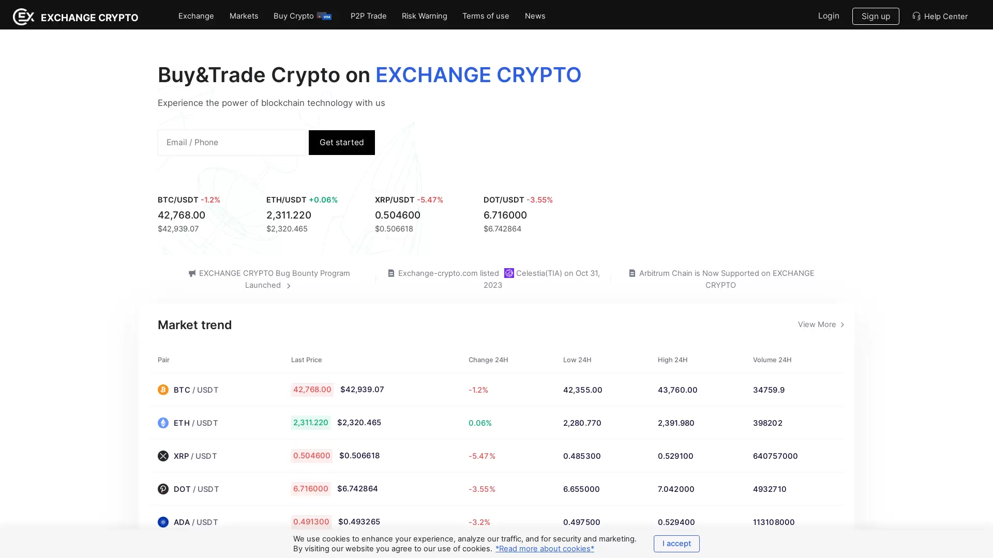Click the Bitcoin coin icon
The width and height of the screenshot is (993, 558).
[163, 390]
